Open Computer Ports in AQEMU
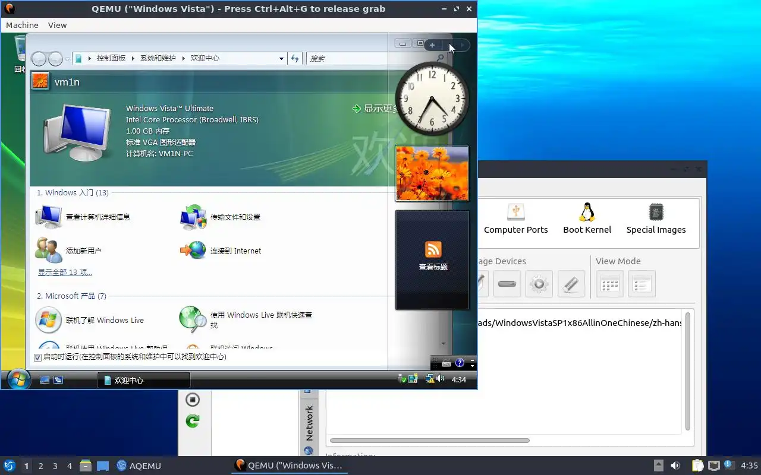Screen dimensions: 761x475 [516, 218]
